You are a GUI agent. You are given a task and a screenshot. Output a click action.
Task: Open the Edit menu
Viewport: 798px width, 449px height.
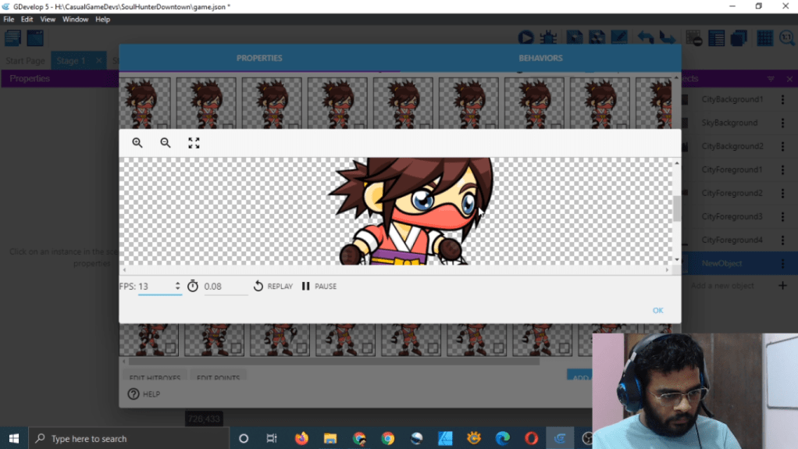coord(27,20)
